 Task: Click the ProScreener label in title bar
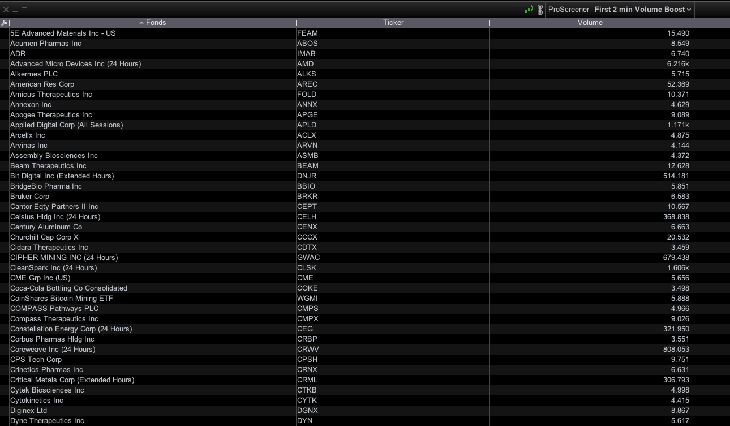click(568, 10)
